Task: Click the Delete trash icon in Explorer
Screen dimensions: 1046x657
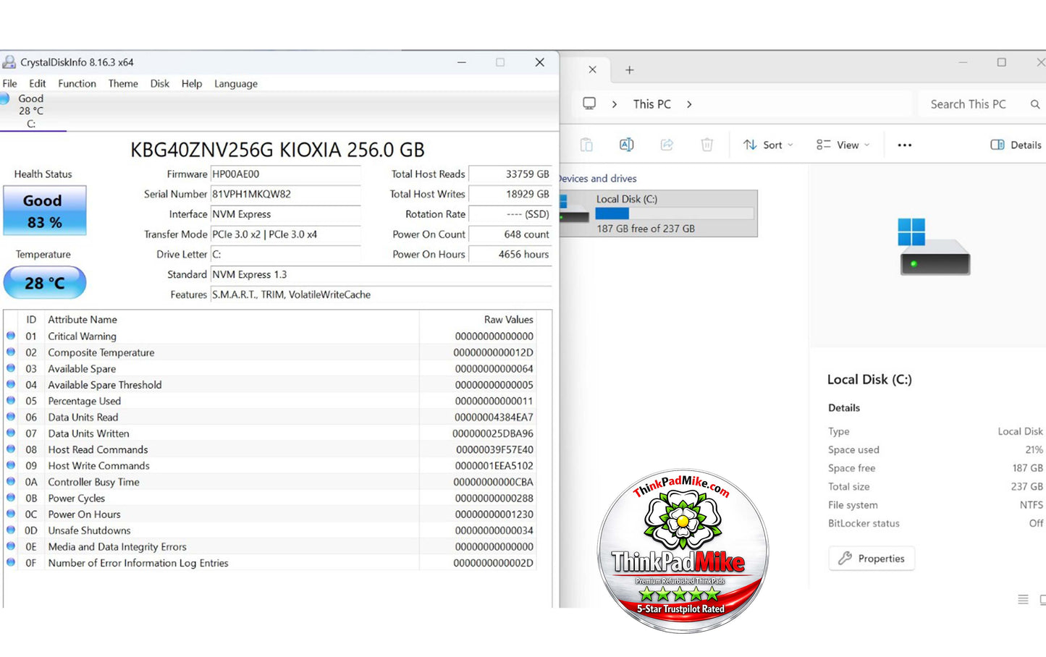Action: pos(707,145)
